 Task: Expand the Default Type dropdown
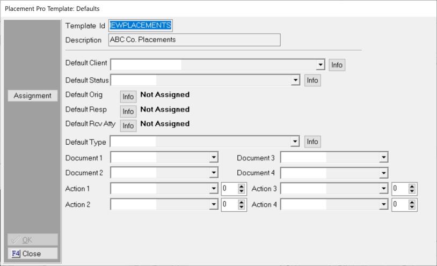pos(296,142)
